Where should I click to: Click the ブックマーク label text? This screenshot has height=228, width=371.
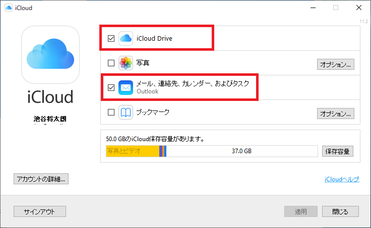[x=153, y=112]
